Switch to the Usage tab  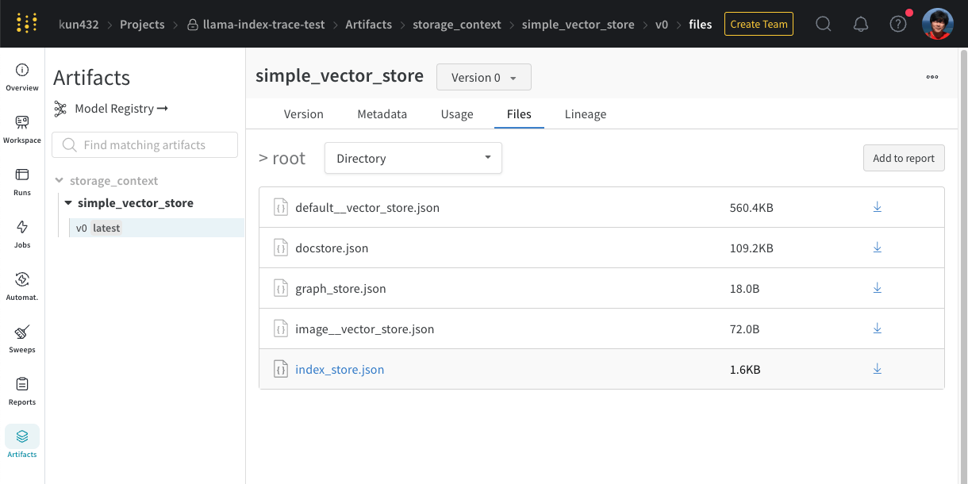point(457,114)
